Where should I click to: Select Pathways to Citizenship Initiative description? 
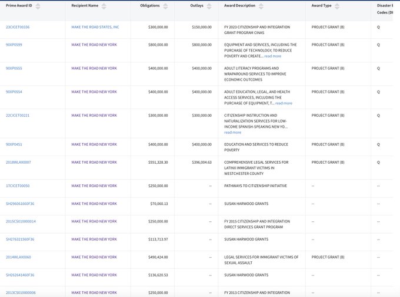[256, 186]
